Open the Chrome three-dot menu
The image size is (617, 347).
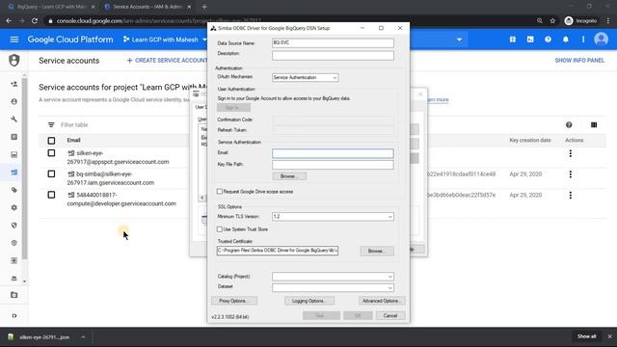coord(608,21)
